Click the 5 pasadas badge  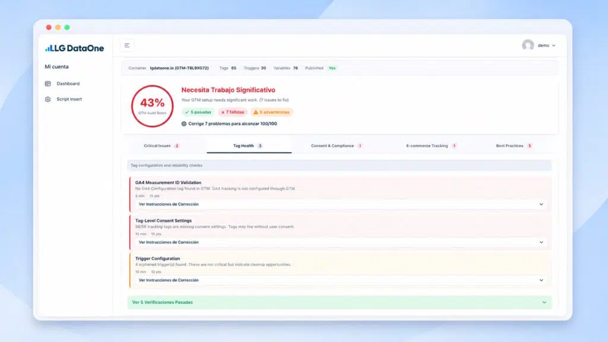pos(198,112)
